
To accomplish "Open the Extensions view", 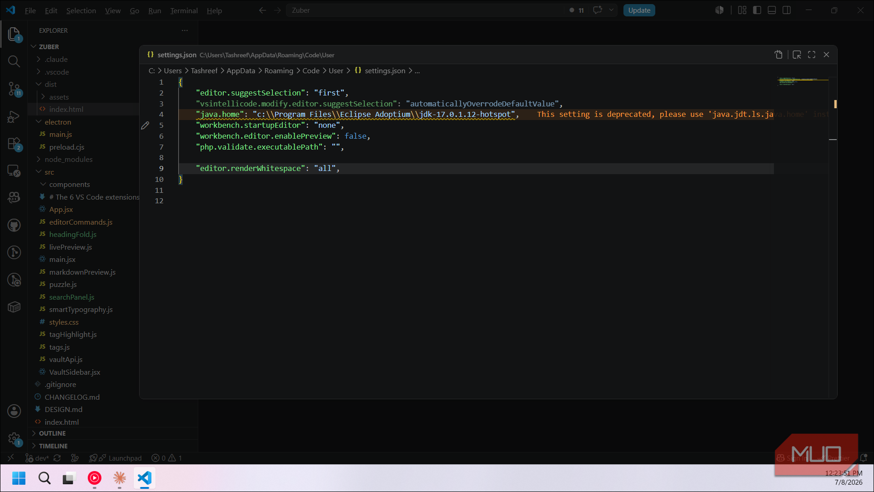I will [x=14, y=144].
